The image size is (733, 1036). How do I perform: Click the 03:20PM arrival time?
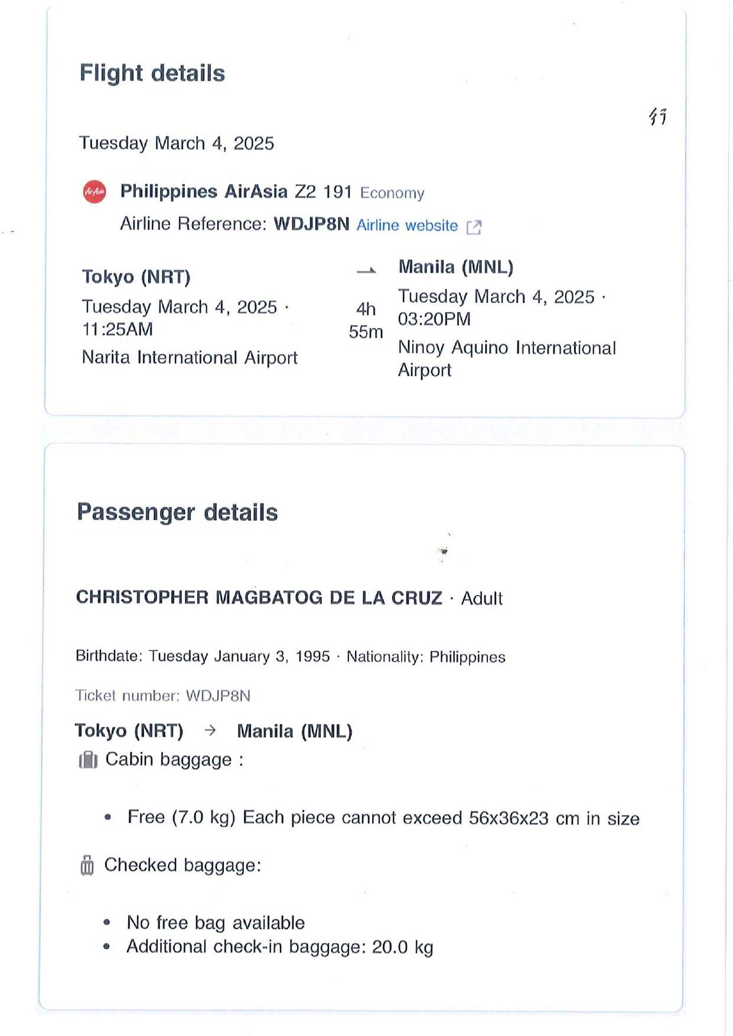434,319
